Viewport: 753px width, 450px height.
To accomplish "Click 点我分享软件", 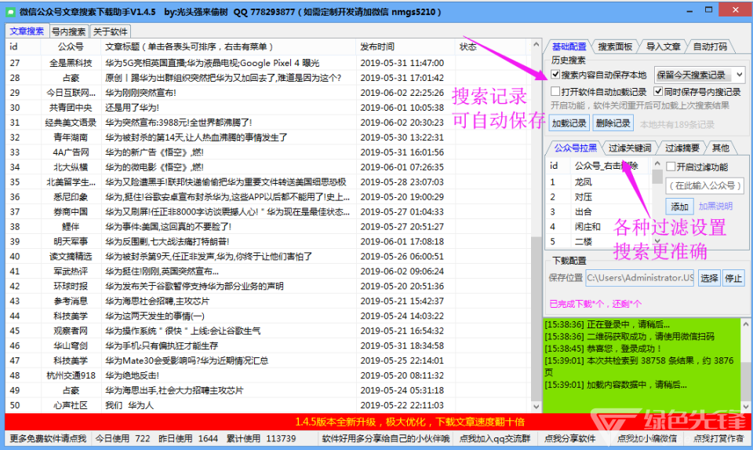I will coord(569,438).
